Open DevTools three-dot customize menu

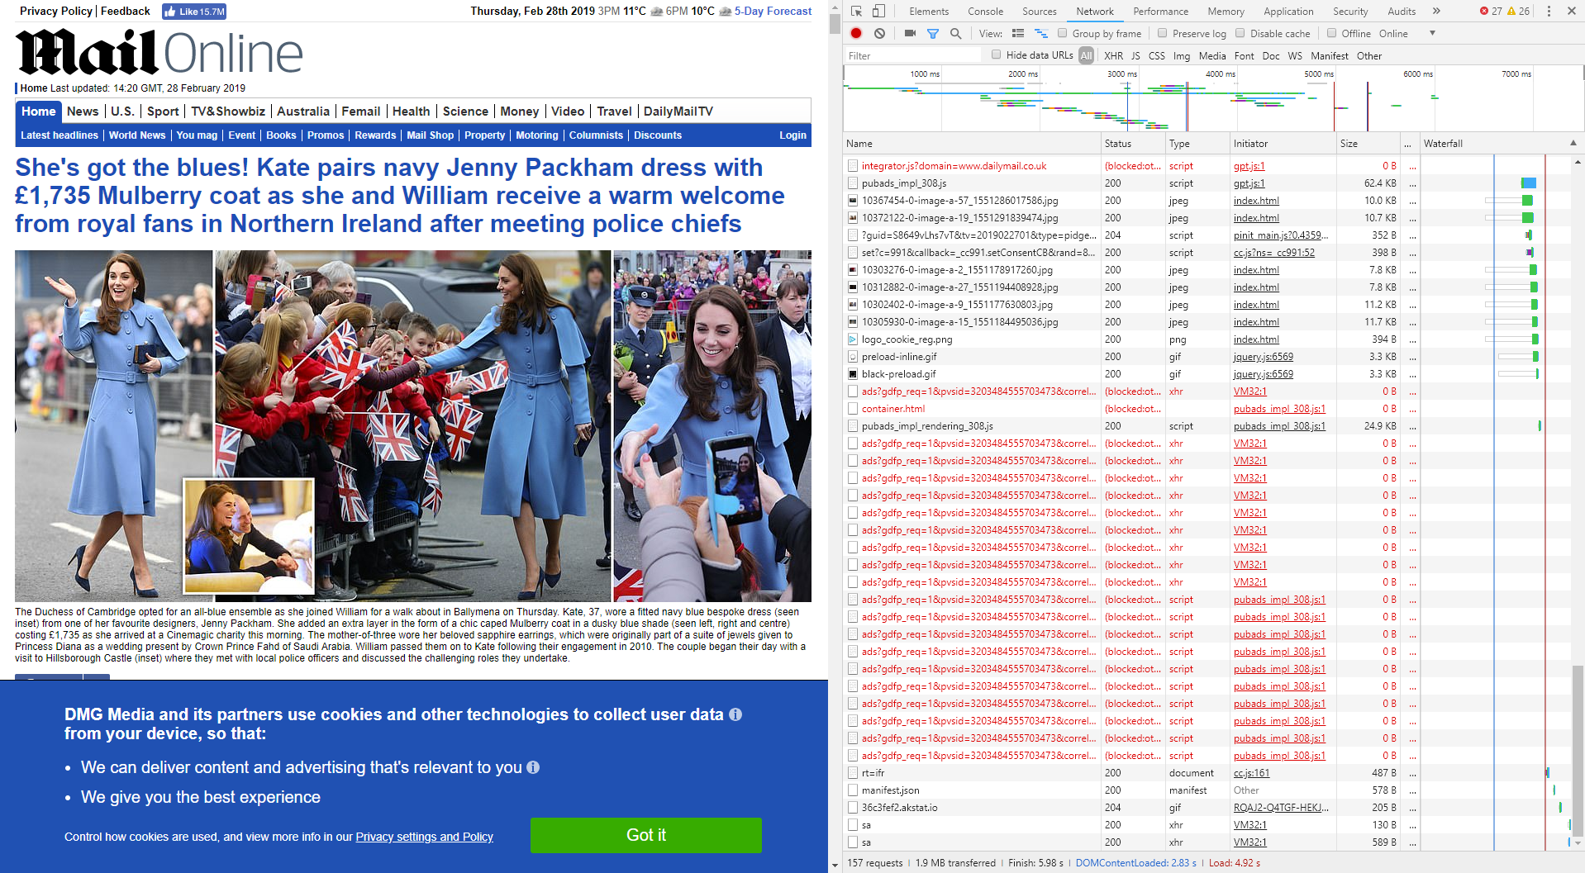click(x=1549, y=12)
